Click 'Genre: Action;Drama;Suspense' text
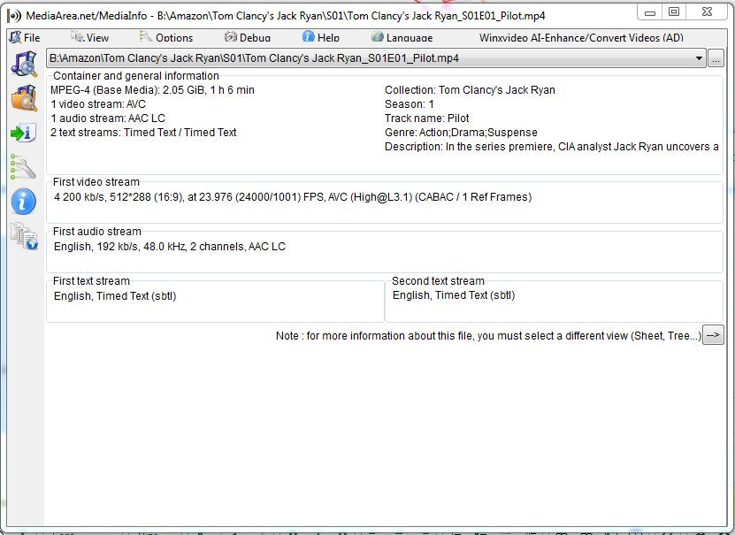 tap(461, 133)
